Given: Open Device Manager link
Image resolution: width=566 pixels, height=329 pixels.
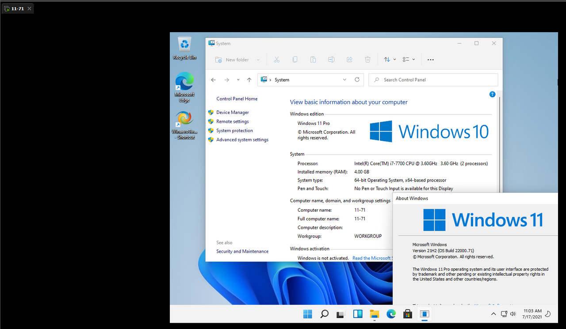Looking at the screenshot, I should [233, 113].
